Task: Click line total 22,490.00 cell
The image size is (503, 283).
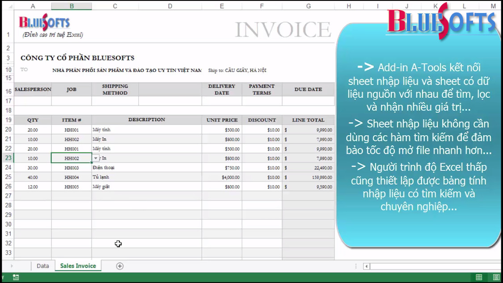Action: 308,168
